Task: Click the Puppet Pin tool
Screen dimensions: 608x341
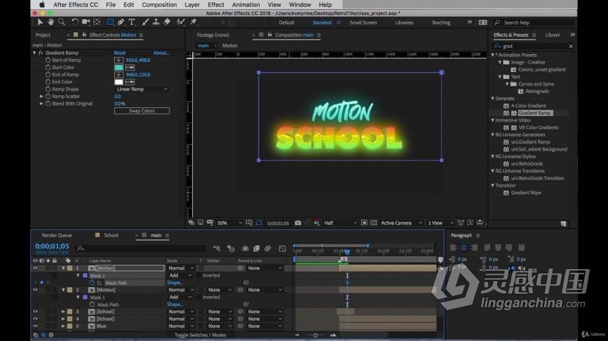Action: point(193,22)
